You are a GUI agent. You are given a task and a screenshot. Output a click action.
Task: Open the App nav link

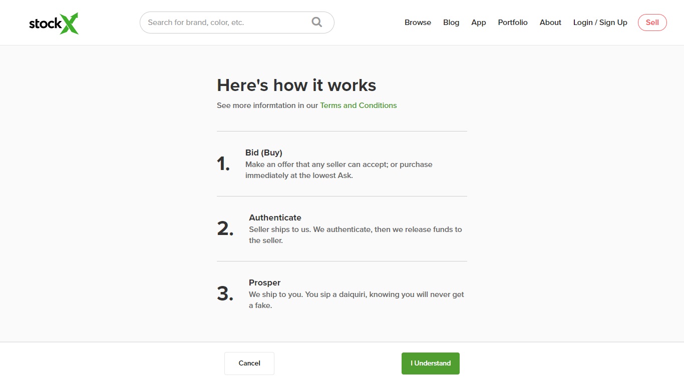coord(478,22)
